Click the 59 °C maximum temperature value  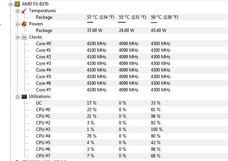164,17
